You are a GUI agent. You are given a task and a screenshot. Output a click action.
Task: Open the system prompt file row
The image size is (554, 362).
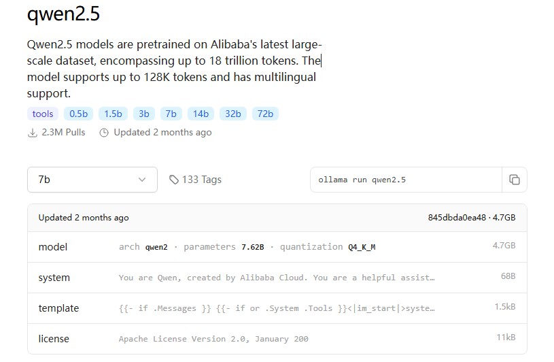click(x=277, y=278)
